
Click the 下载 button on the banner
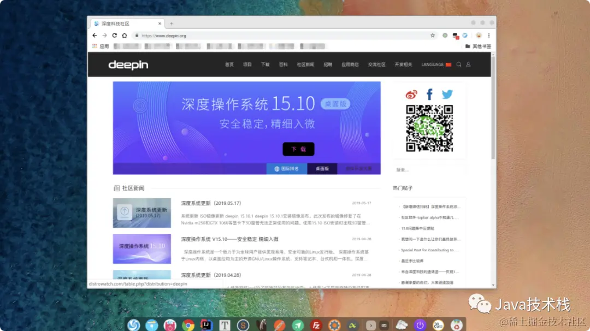(298, 149)
